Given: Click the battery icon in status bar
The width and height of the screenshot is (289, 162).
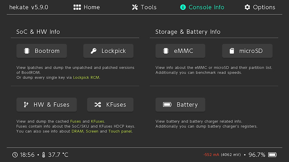Looking at the screenshot, I should click(x=272, y=155).
